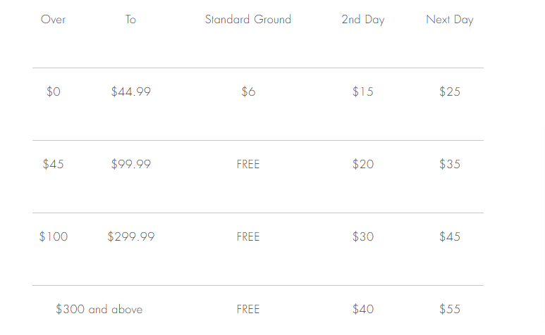Screen dimensions: 545x335
Task: Select the $20 2nd Day rate
Action: (x=363, y=164)
